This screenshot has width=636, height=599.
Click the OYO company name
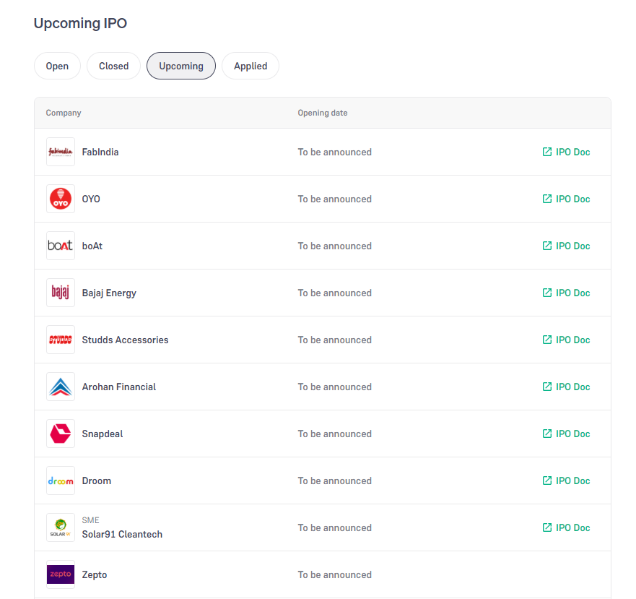coord(91,199)
